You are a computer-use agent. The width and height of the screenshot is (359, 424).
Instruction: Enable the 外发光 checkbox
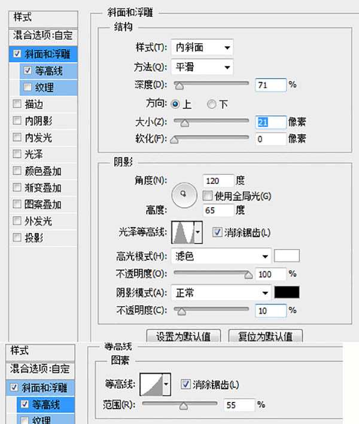[17, 221]
